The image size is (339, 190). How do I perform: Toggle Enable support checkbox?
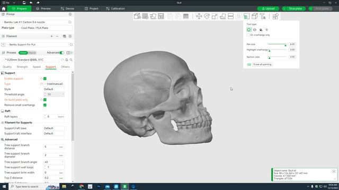(x=45, y=79)
